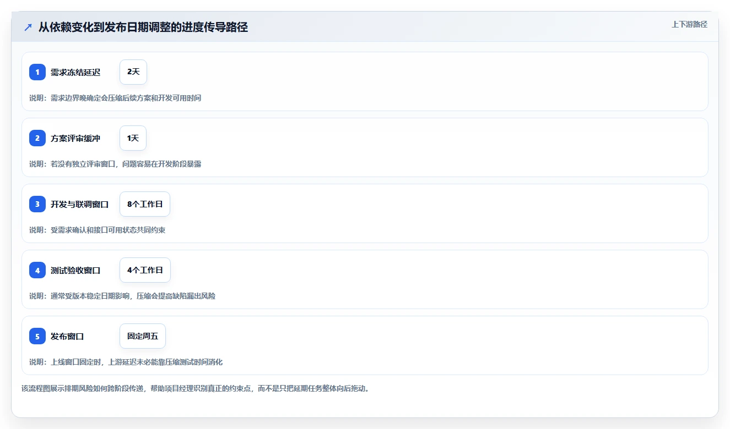Screen dimensions: 730x429
Task: Select step number badge 4
Action: point(37,270)
